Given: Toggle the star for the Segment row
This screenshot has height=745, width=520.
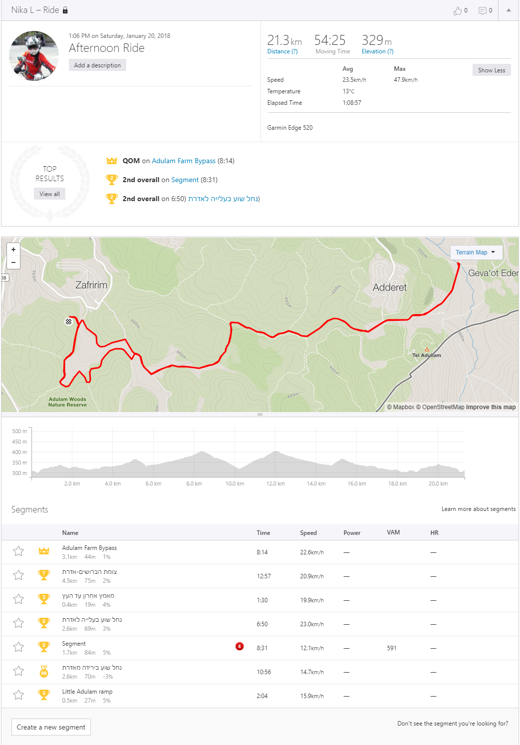Looking at the screenshot, I should (18, 647).
